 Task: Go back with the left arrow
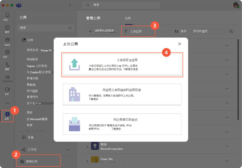[x=70, y=5]
